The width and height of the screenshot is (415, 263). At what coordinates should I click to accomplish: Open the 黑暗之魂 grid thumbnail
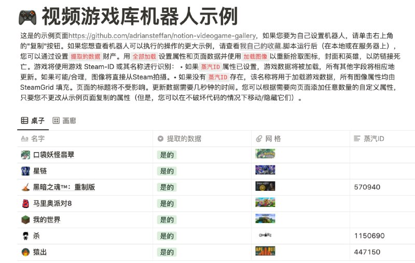coord(265,186)
